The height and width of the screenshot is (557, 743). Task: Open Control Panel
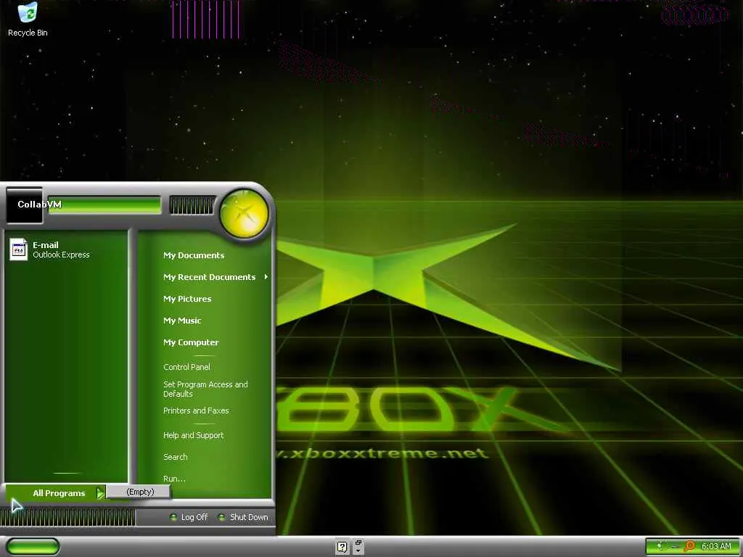coord(186,367)
